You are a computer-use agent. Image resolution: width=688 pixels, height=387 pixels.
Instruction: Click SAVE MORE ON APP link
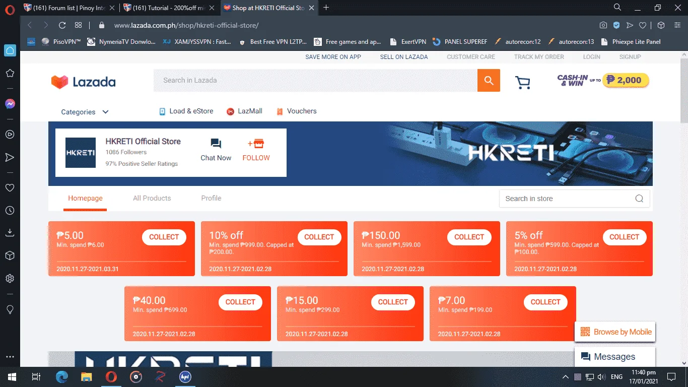(333, 57)
